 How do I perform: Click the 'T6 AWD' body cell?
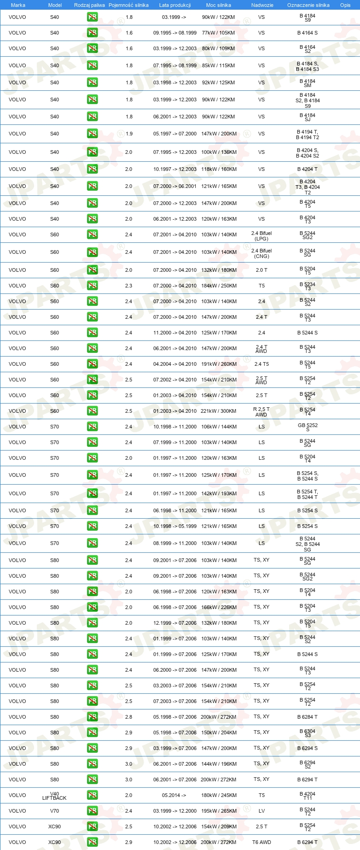(x=261, y=842)
